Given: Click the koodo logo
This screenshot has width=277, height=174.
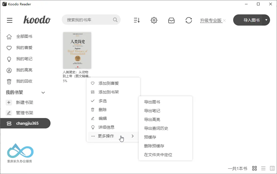Looking at the screenshot, I should click(x=37, y=20).
